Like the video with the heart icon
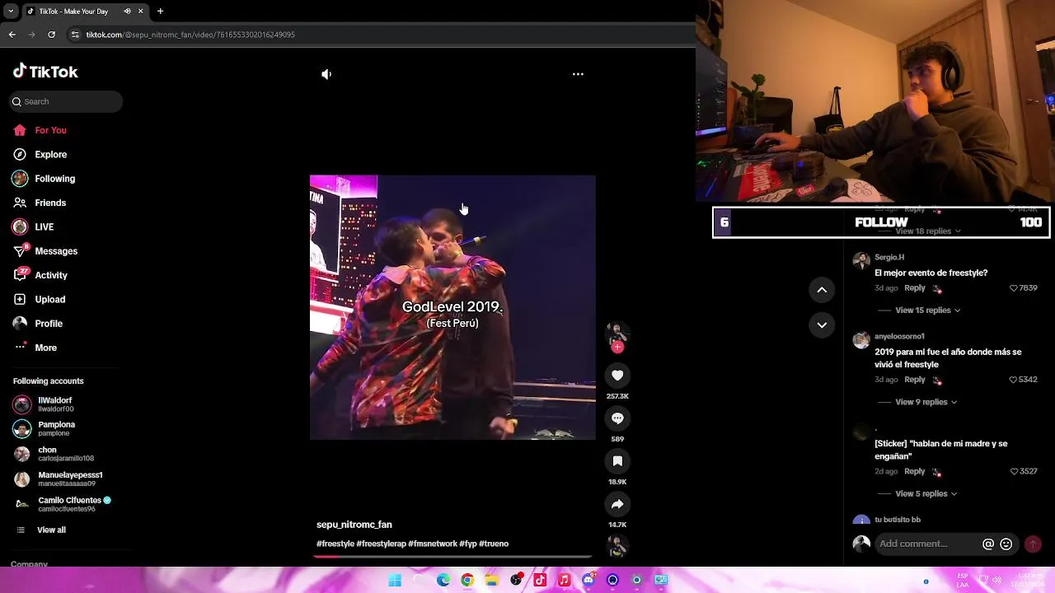 [x=617, y=376]
